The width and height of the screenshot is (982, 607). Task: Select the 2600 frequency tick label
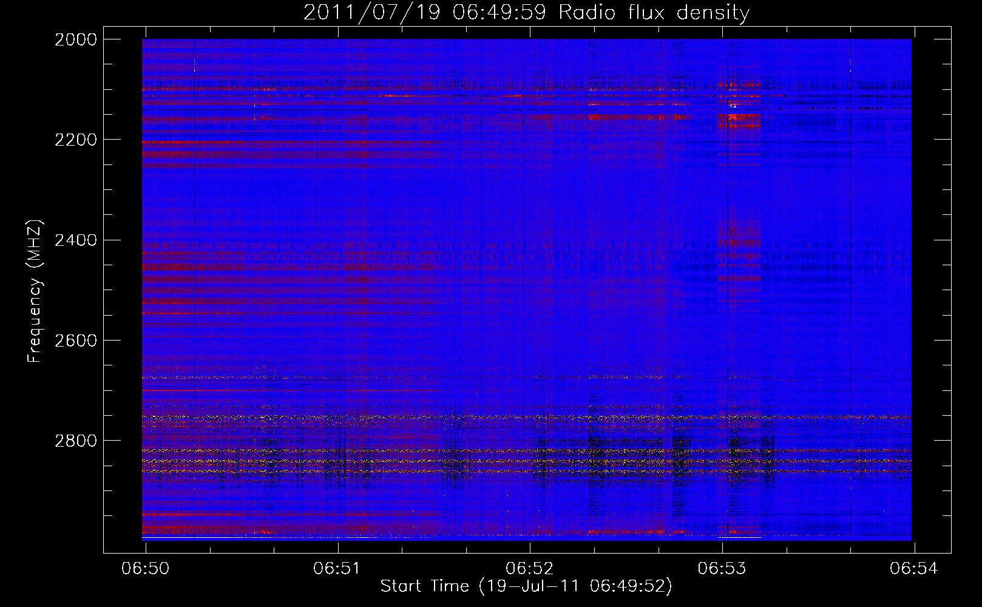[76, 341]
